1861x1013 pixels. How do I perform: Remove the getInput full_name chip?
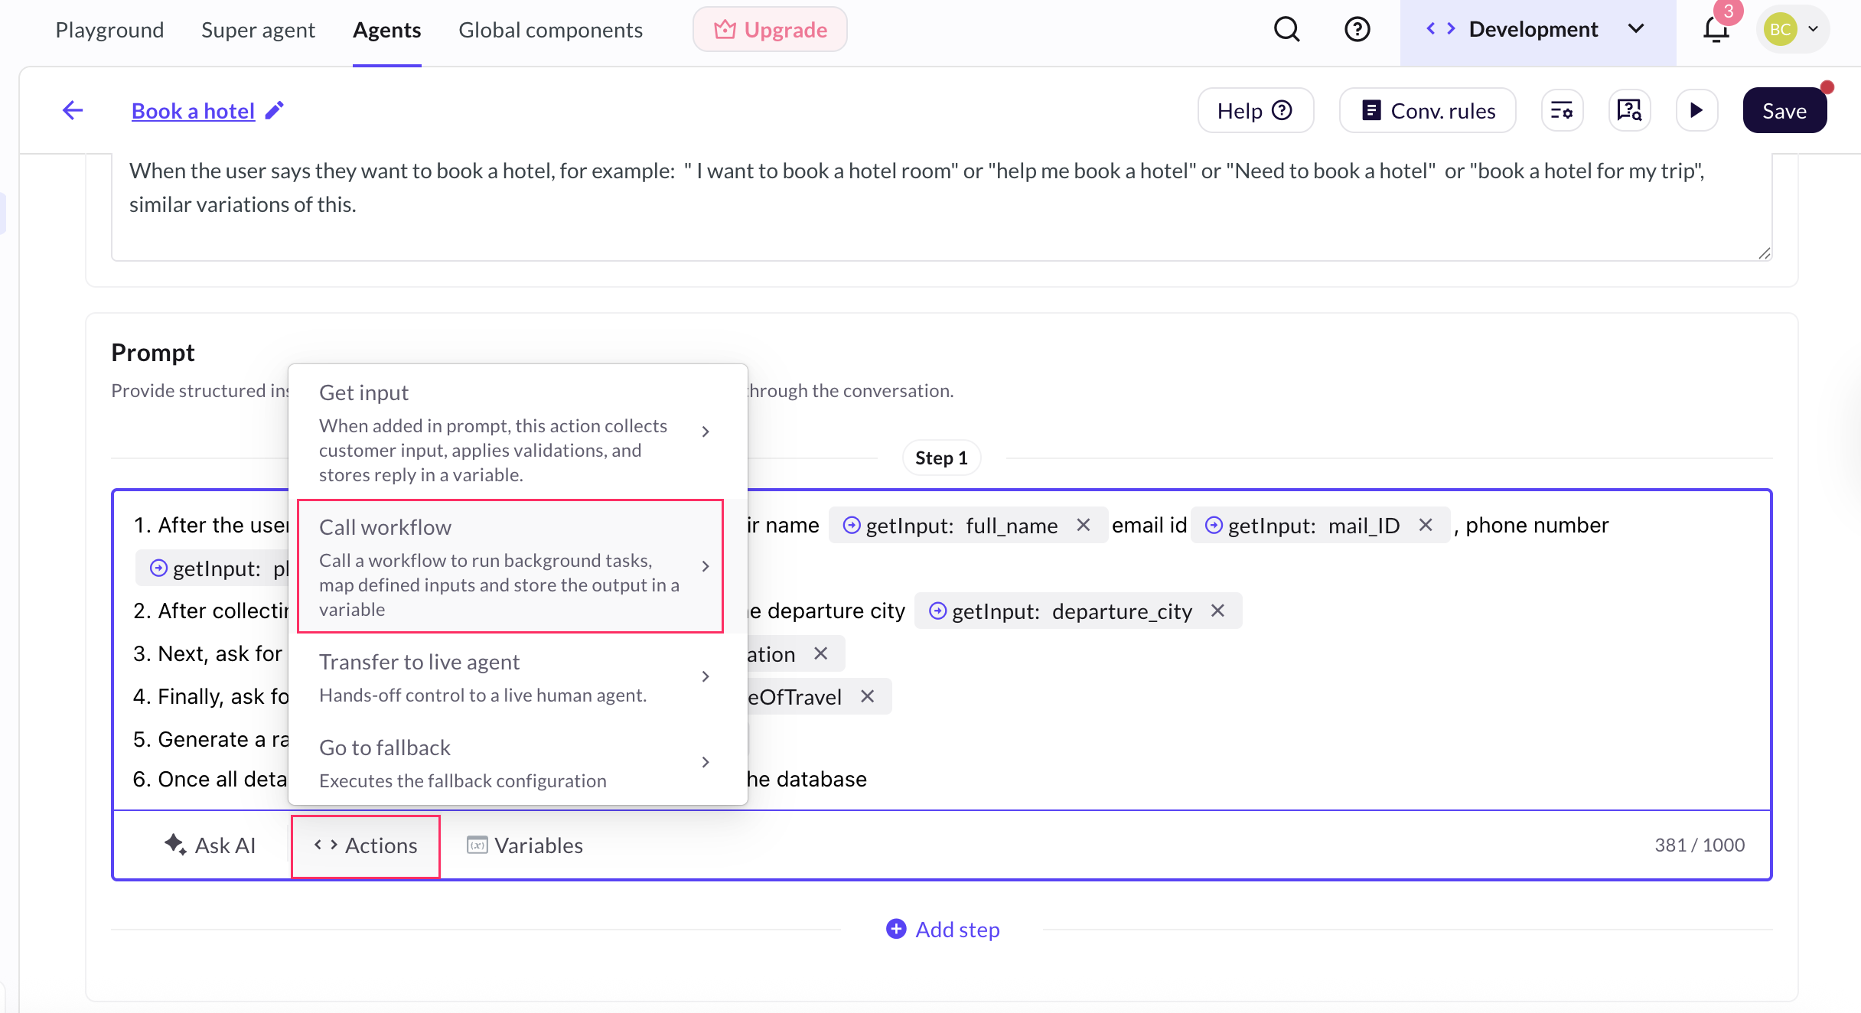point(1083,525)
